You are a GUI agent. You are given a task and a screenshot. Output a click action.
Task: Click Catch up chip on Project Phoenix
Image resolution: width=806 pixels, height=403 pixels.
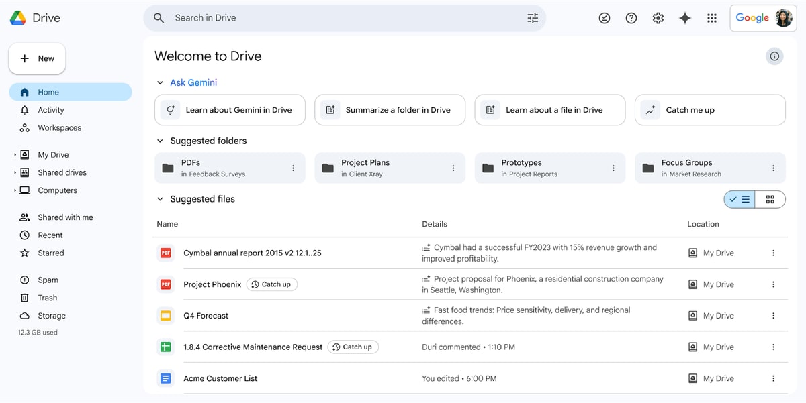point(271,284)
